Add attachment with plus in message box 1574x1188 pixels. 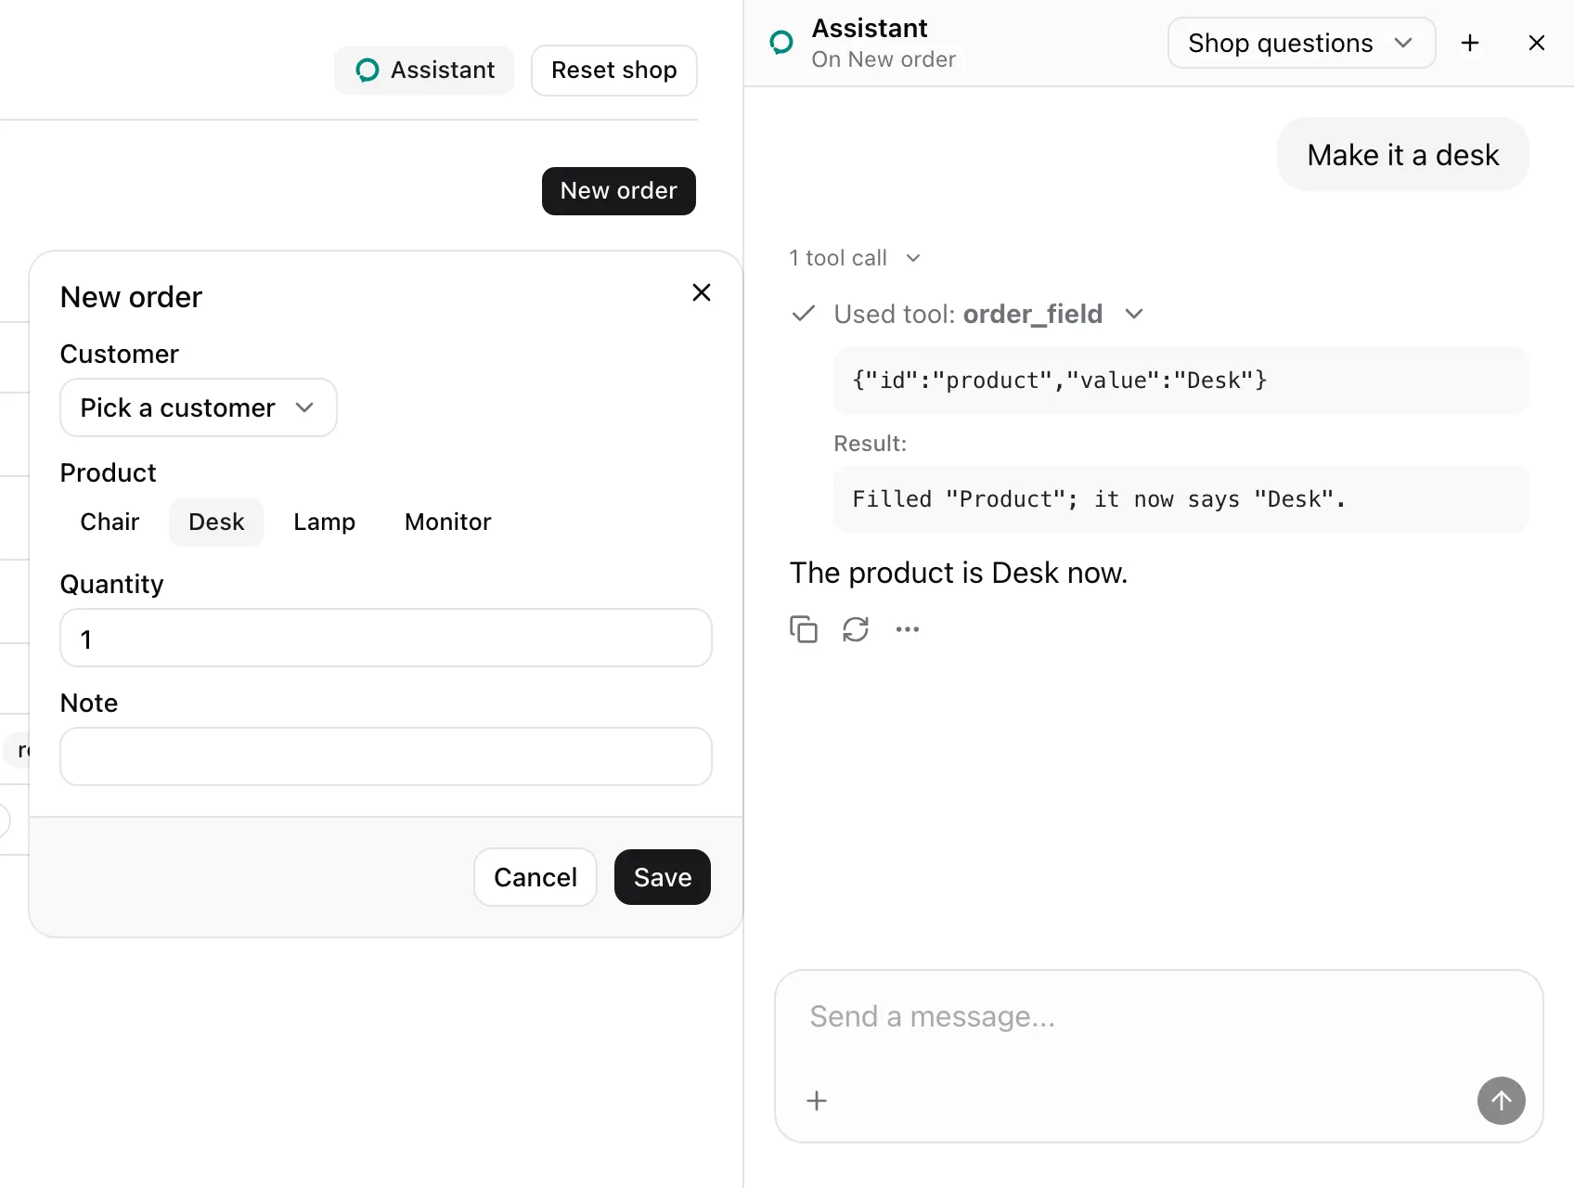point(817,1101)
